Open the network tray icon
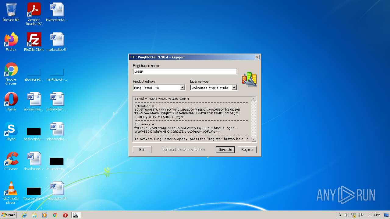 coord(354,215)
